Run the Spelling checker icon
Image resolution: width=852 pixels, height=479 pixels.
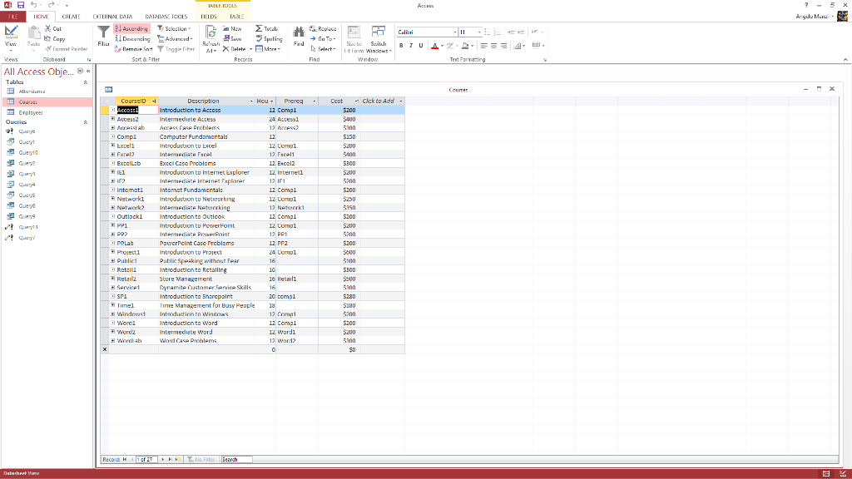pyautogui.click(x=259, y=38)
